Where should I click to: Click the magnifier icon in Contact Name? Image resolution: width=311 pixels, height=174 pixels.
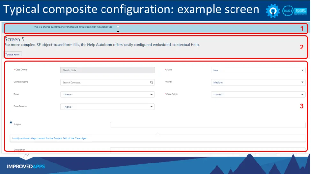tap(152, 82)
